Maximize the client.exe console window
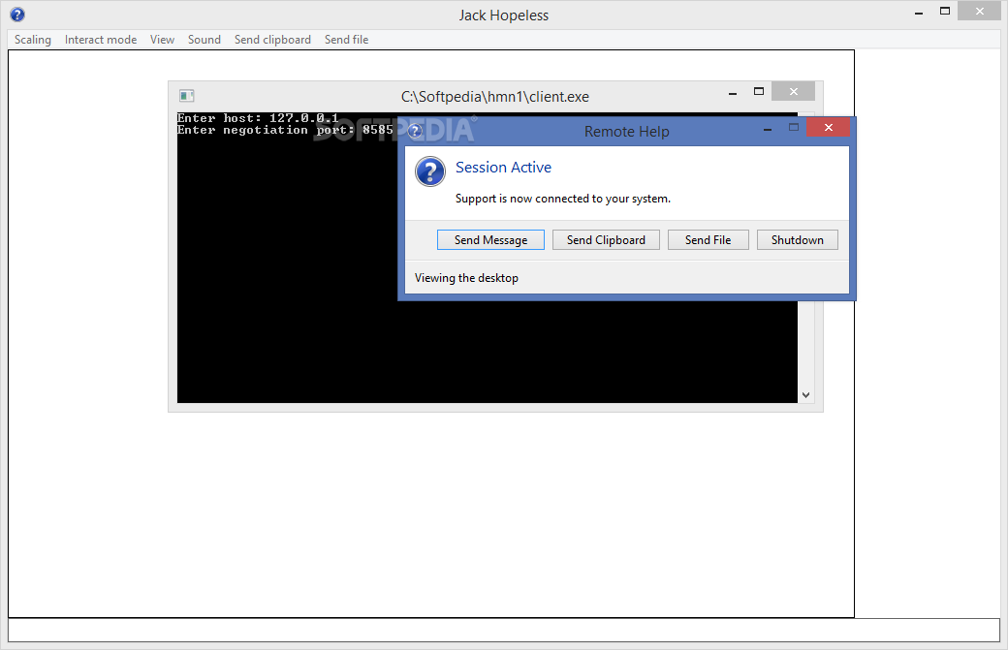 (759, 92)
